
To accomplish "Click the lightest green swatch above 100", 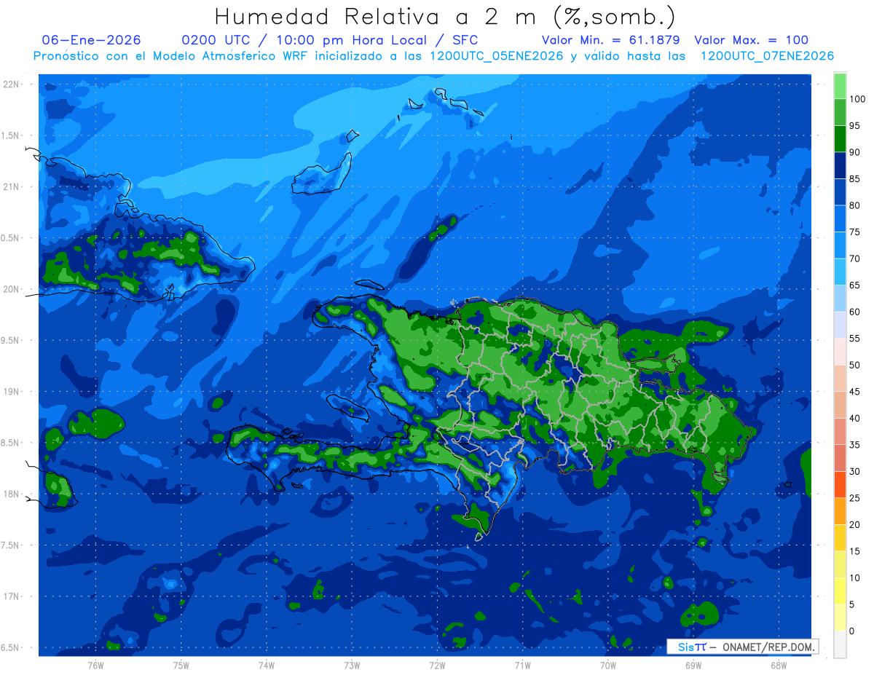I will 840,86.
